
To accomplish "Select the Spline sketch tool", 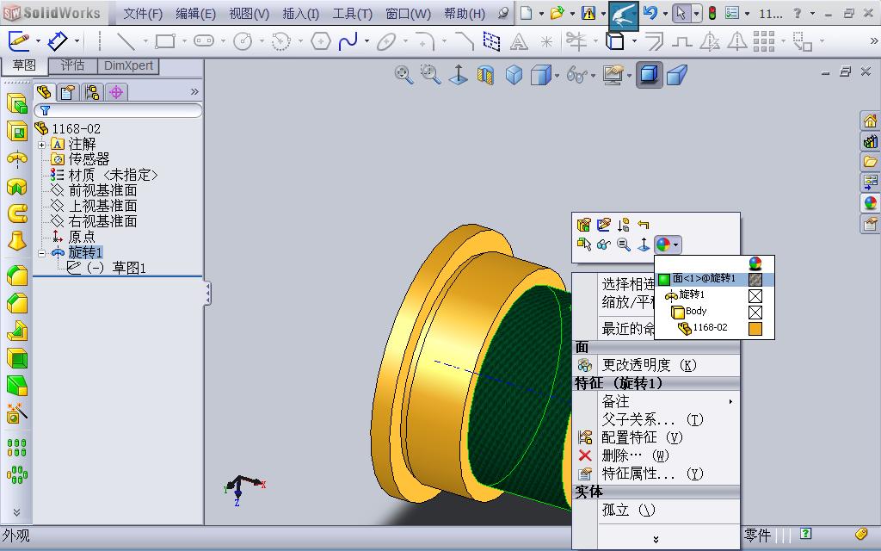I will point(348,41).
